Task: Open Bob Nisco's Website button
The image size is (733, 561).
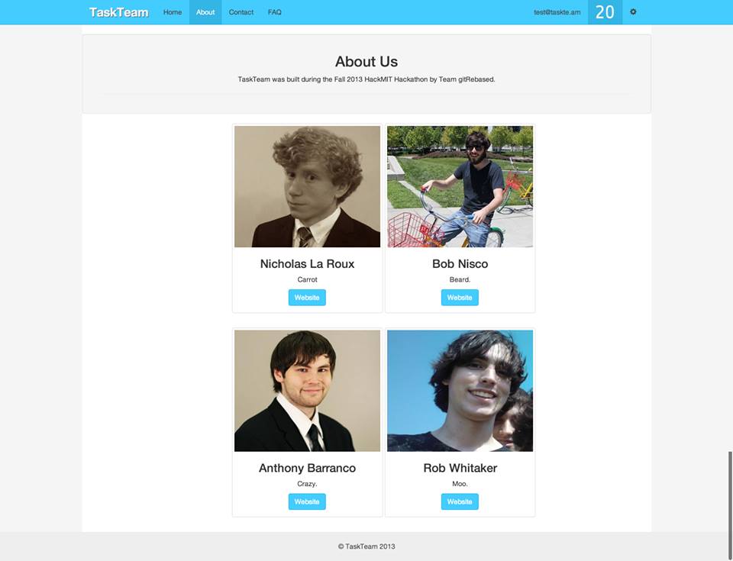Action: point(460,298)
